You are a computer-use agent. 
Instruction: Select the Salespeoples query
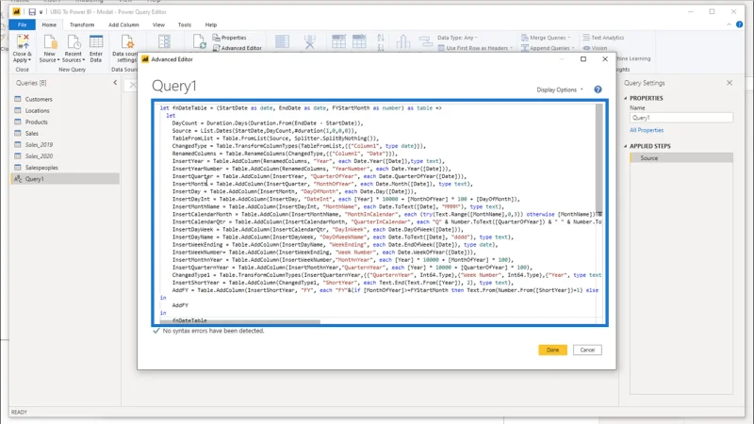64,168
